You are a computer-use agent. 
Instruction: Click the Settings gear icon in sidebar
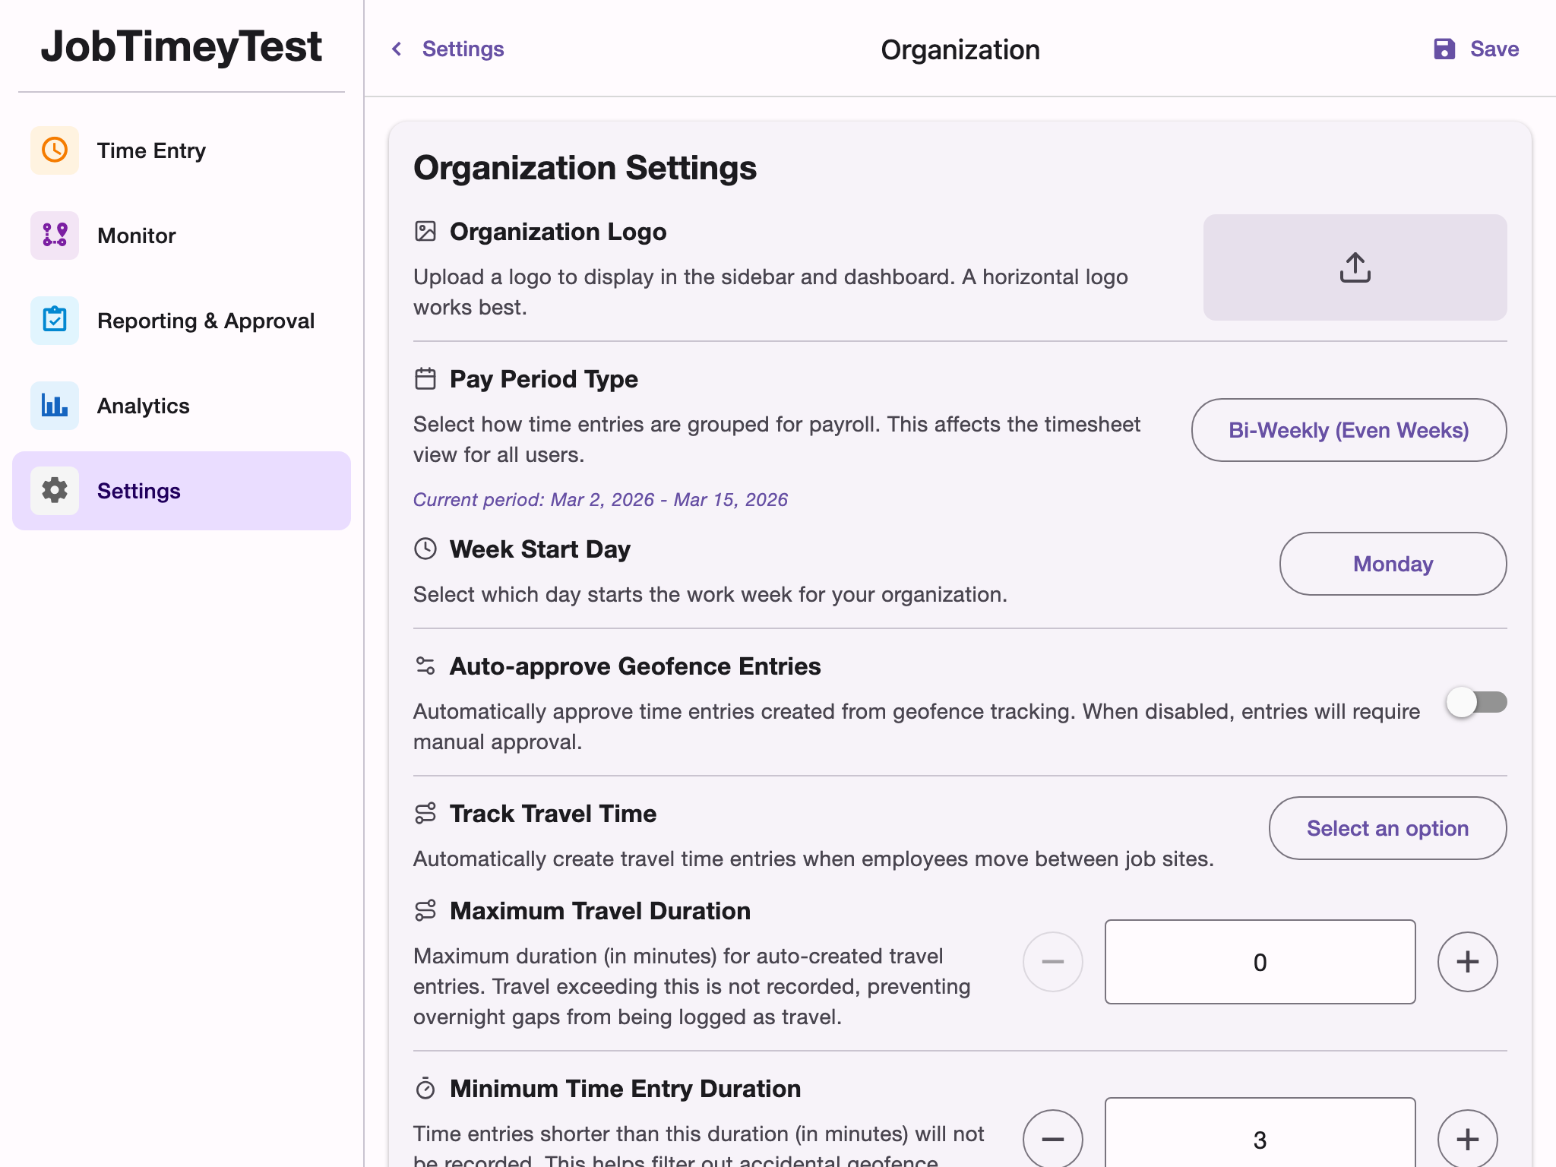click(x=54, y=491)
